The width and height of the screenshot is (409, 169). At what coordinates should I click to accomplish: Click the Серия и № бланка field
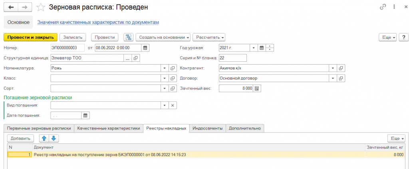tap(233, 58)
